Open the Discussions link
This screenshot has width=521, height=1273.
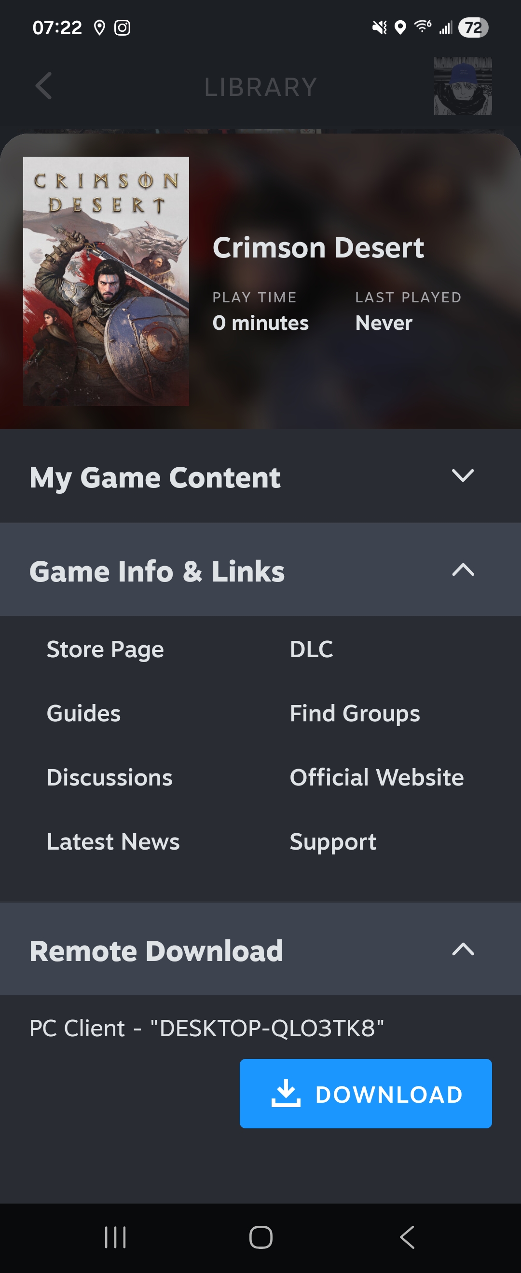pyautogui.click(x=110, y=777)
